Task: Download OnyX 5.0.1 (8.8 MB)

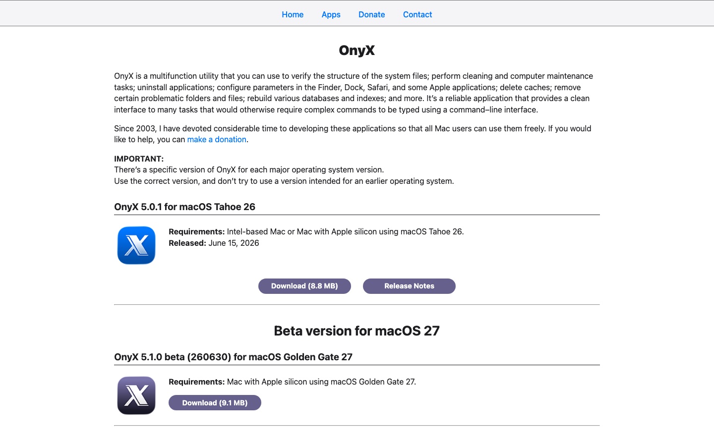Action: tap(304, 286)
